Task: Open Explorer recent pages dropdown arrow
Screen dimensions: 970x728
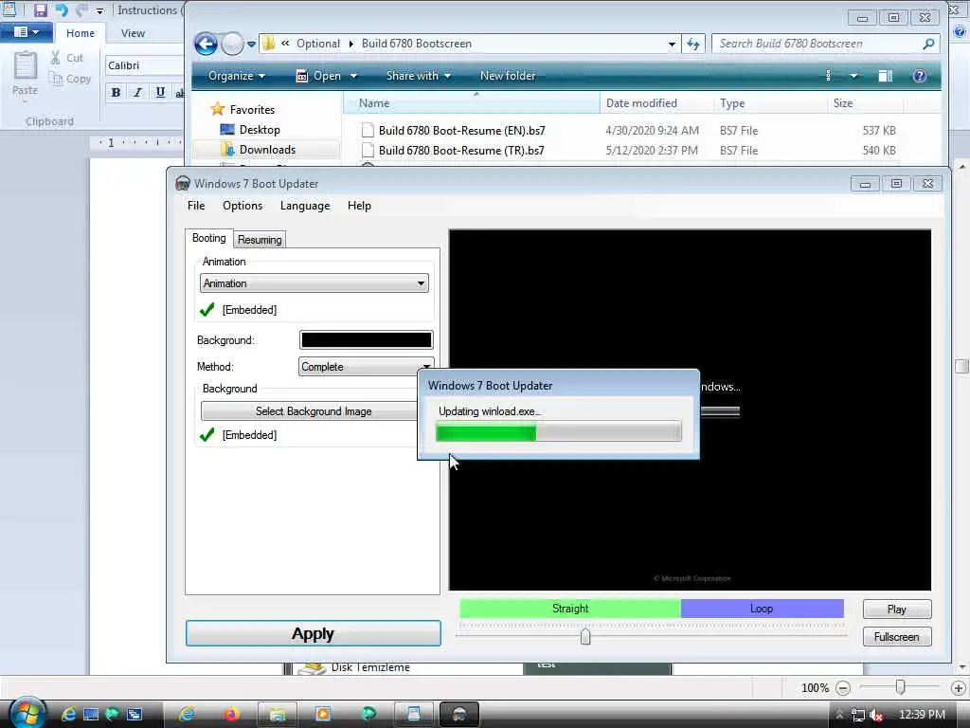Action: (251, 45)
